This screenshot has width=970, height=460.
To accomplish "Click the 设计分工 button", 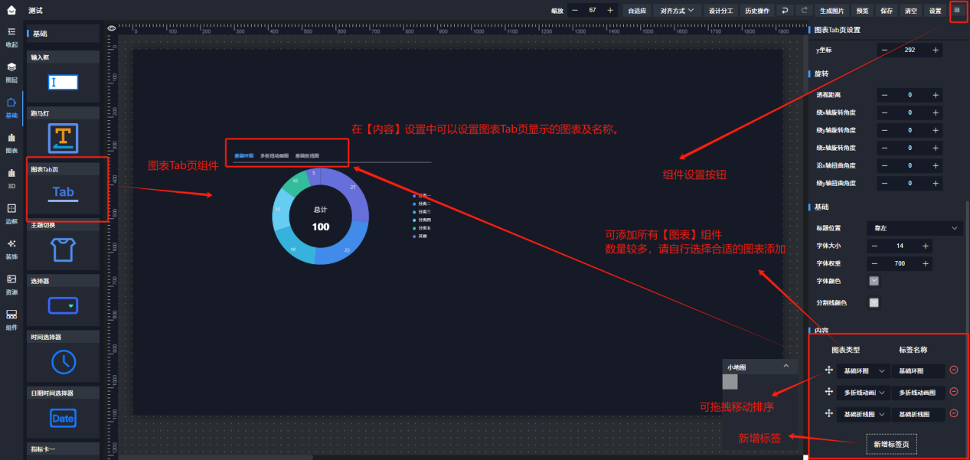I will [720, 11].
